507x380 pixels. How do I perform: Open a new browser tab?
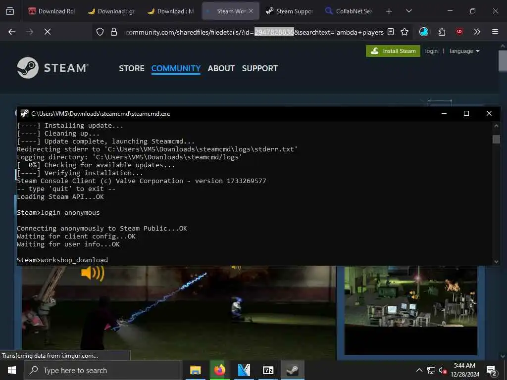pyautogui.click(x=389, y=11)
